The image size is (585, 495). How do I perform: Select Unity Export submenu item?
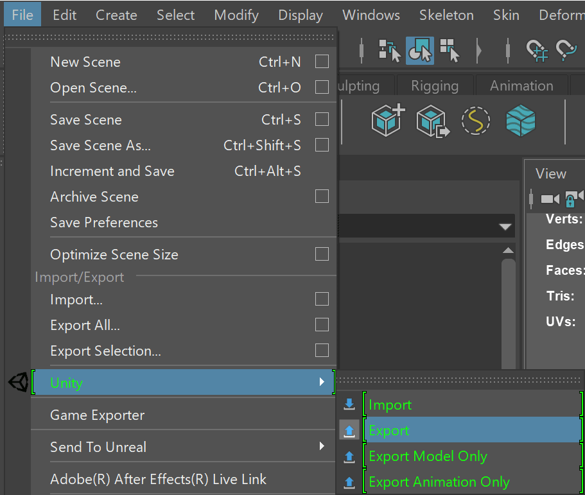click(472, 430)
